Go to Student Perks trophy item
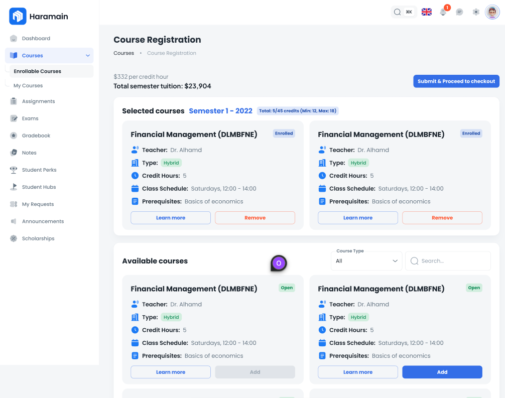The image size is (505, 398). pyautogui.click(x=39, y=170)
